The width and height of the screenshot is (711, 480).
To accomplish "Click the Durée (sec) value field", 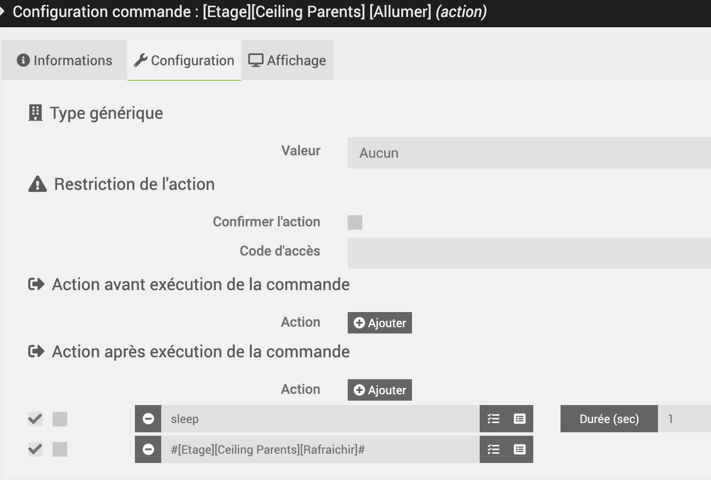I will click(x=684, y=419).
